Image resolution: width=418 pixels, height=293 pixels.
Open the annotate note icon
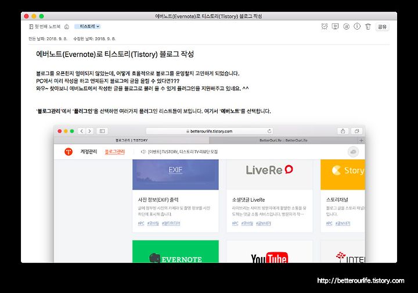point(346,26)
